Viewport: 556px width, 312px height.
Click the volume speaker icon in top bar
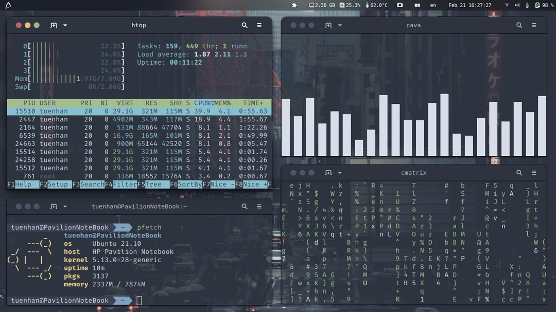click(517, 5)
